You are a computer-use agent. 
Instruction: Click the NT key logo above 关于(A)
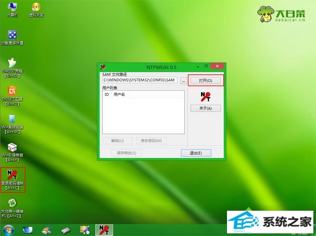[x=205, y=96]
